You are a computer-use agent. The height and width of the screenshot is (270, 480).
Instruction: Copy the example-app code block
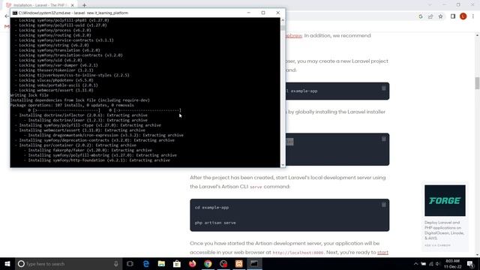383,88
